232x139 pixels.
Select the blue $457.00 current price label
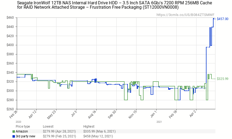pyautogui.click(x=223, y=19)
